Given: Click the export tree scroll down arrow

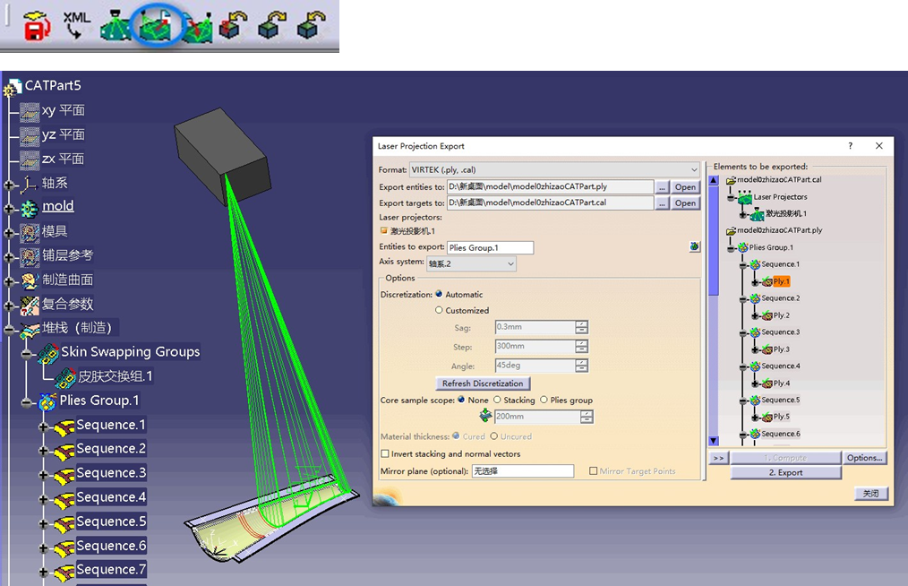Looking at the screenshot, I should (x=714, y=441).
